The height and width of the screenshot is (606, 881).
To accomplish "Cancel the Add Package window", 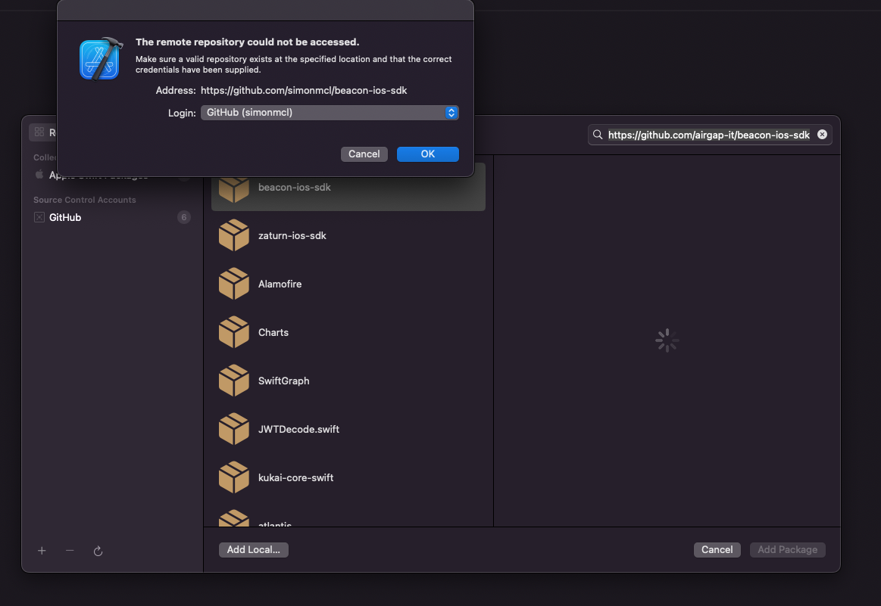I will point(717,550).
